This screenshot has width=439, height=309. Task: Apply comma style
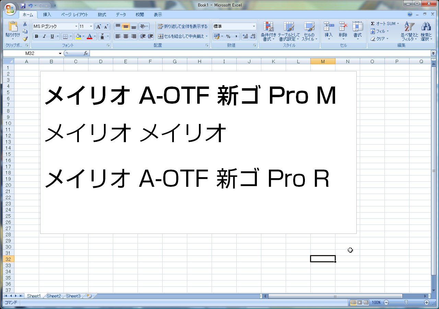pos(236,36)
